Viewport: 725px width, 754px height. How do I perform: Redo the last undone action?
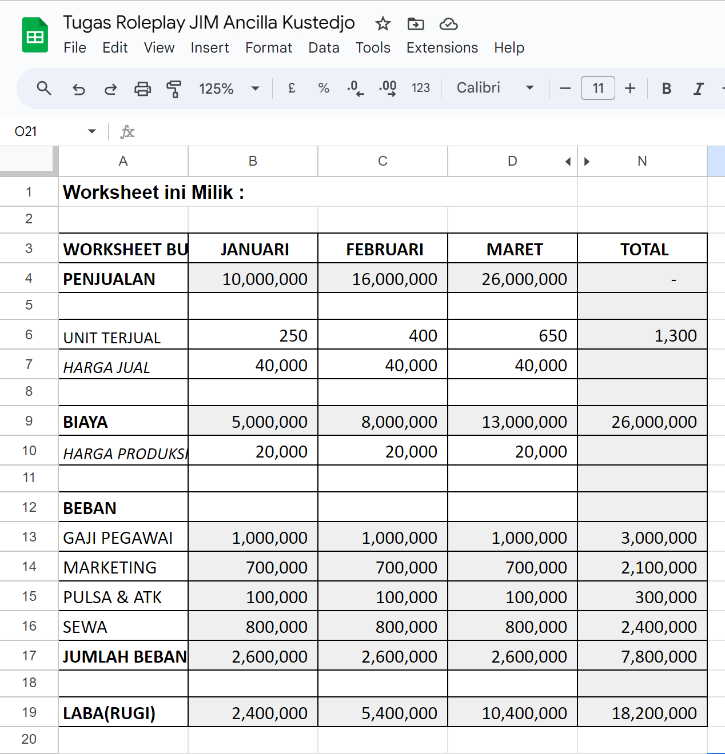tap(110, 89)
